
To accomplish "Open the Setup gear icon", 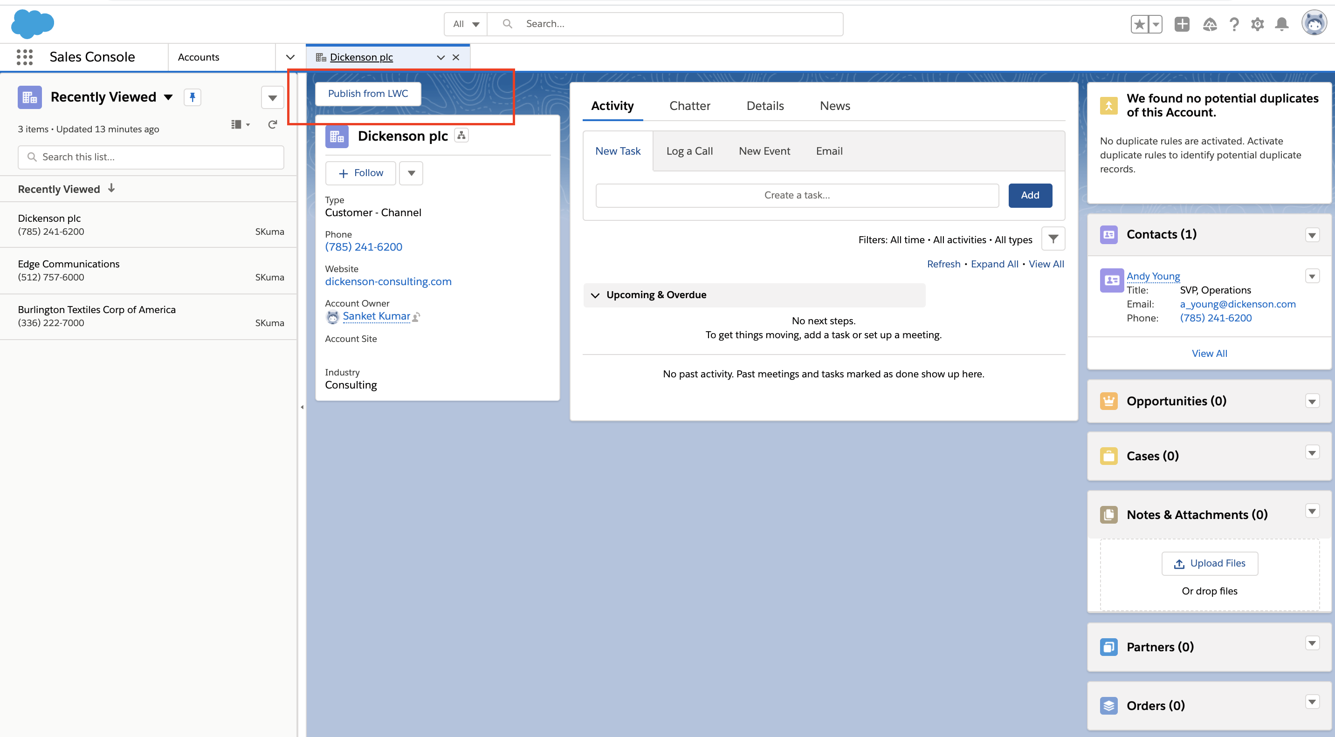I will click(1257, 24).
